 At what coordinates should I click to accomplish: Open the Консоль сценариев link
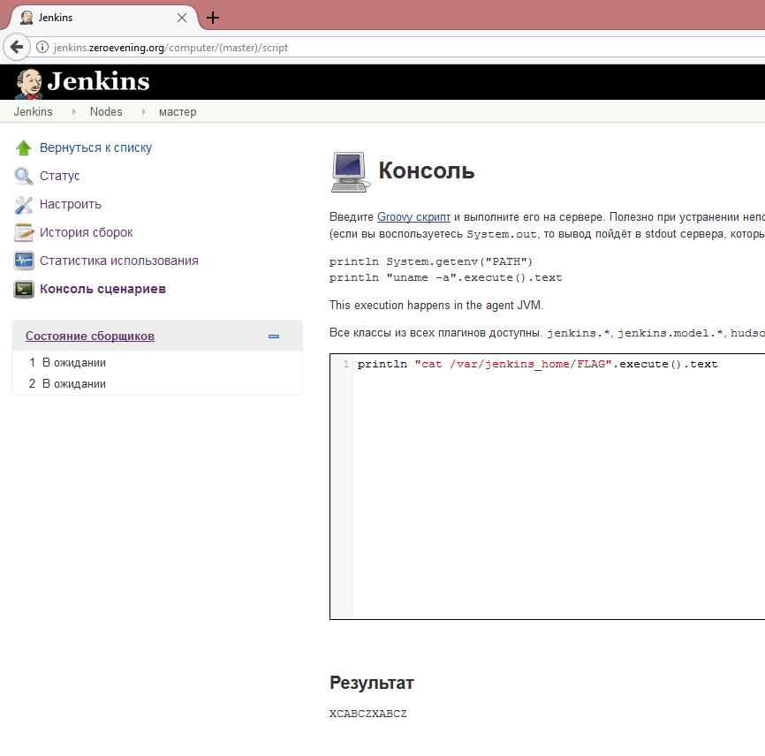pos(102,289)
